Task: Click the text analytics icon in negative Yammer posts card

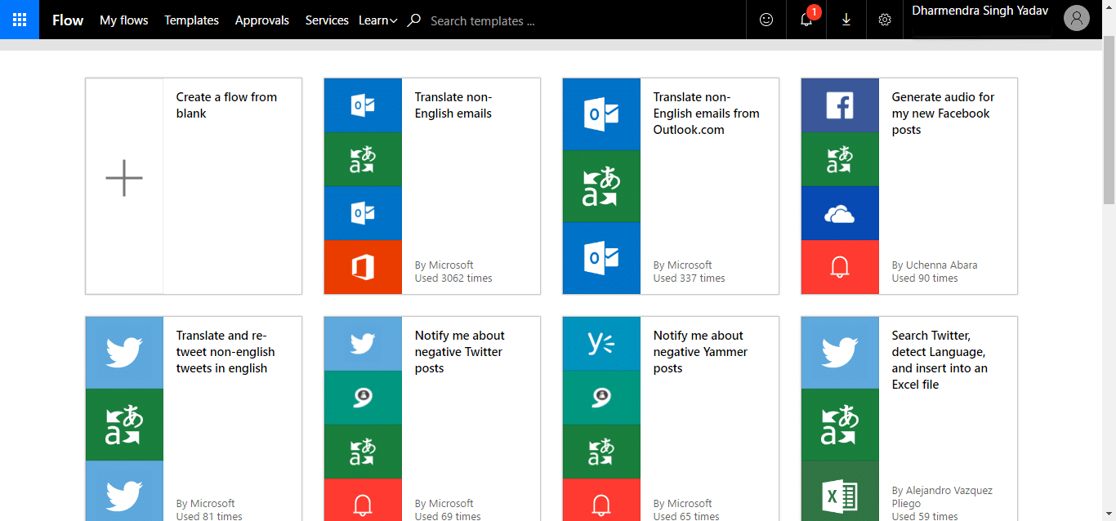Action: pyautogui.click(x=601, y=398)
